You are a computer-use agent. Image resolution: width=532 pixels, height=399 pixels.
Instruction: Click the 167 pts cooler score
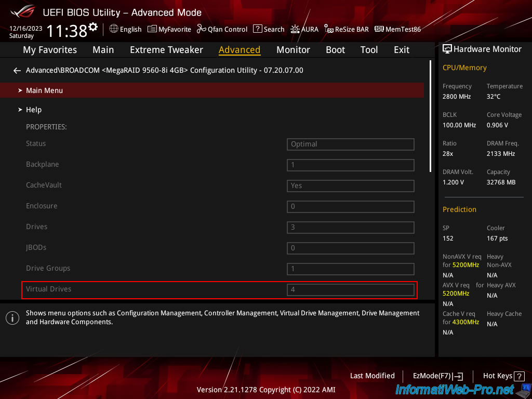pos(497,238)
